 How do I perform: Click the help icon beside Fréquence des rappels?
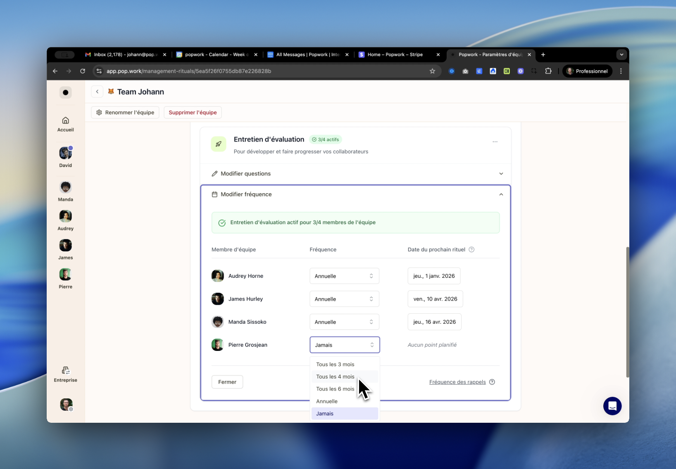coord(492,382)
